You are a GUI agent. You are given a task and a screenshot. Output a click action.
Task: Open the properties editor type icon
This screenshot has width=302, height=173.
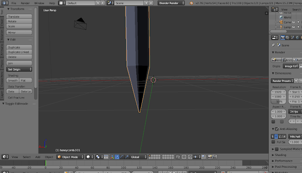pos(275,38)
